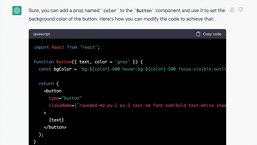The width and height of the screenshot is (257, 145).
Task: Click the thumbs down feedback icon
Action: pyautogui.click(x=241, y=10)
